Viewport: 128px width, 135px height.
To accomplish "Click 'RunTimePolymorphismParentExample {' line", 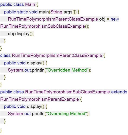I will [x=41, y=99].
